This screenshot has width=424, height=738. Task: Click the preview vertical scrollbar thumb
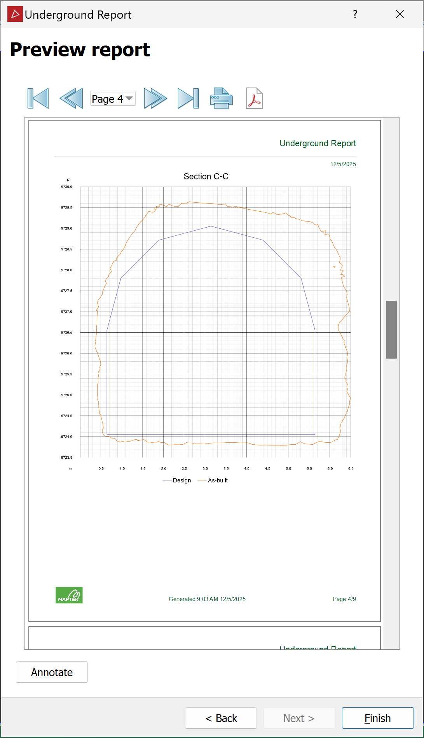(x=391, y=330)
